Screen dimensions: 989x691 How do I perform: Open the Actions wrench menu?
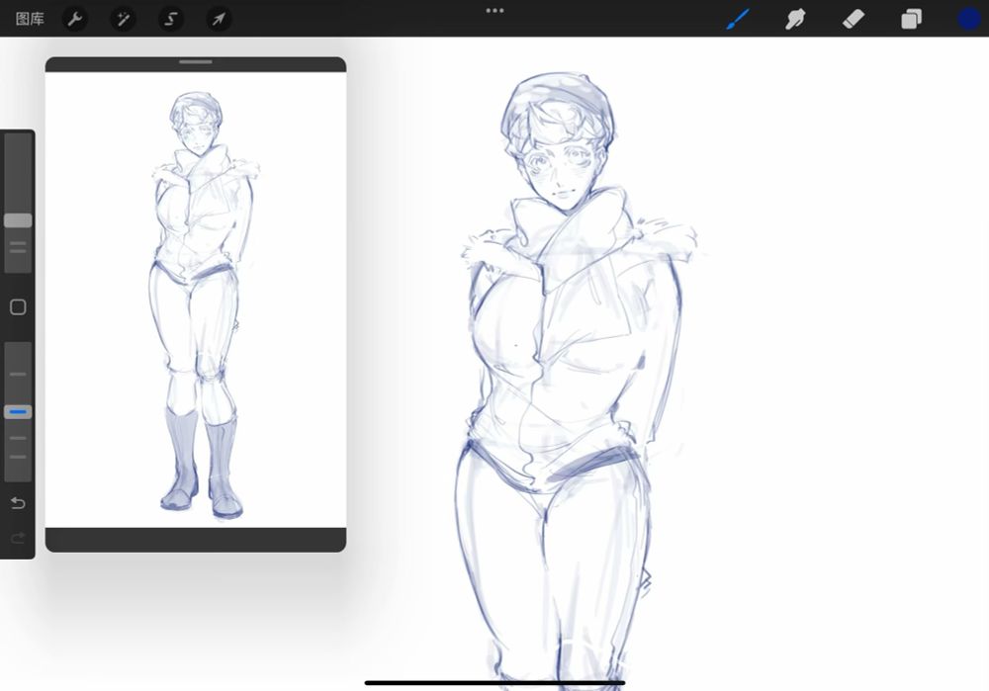pyautogui.click(x=75, y=19)
